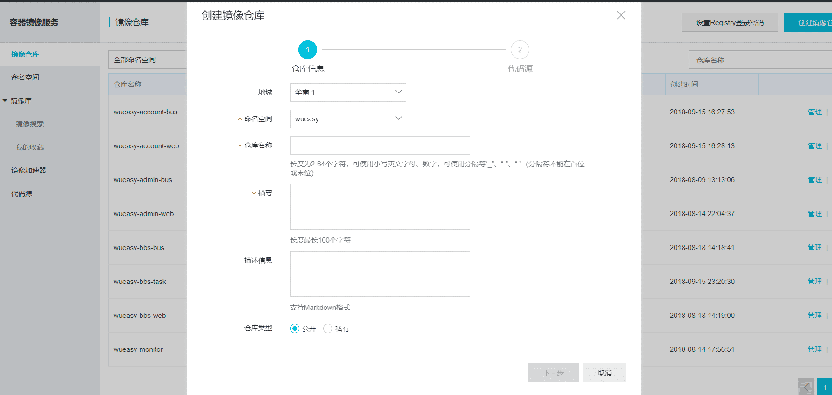Click into the 描述信息 description text area

[x=379, y=274]
